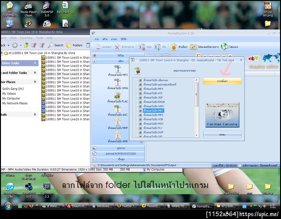Open the Output Folder toolbar icon

pos(193,47)
